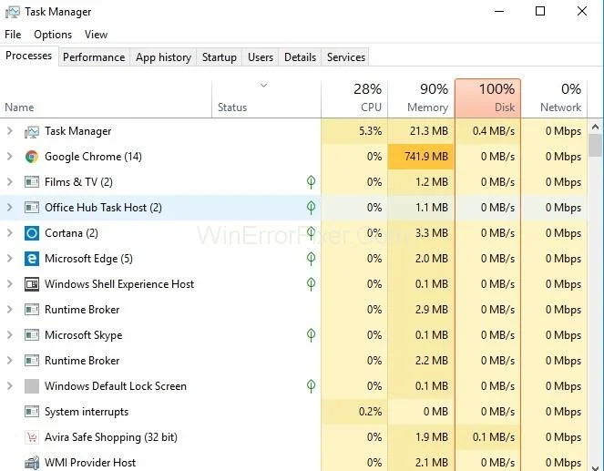Viewport: 604px width, 471px height.
Task: Click the vertical scrollbar thumb
Action: (596, 146)
